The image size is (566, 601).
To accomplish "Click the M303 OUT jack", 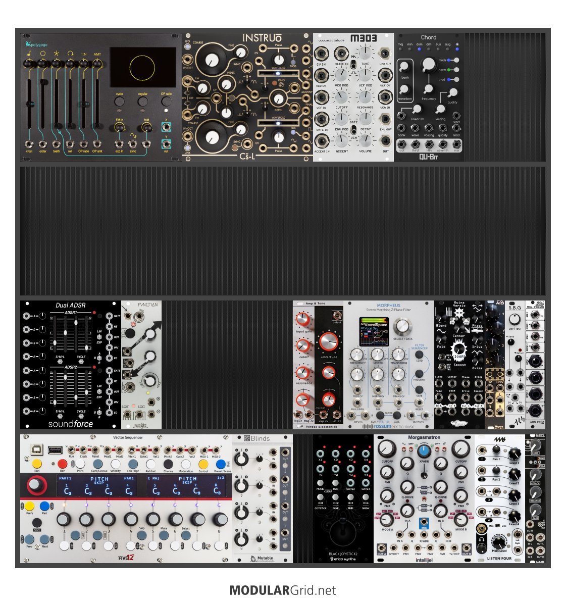I will 385,141.
